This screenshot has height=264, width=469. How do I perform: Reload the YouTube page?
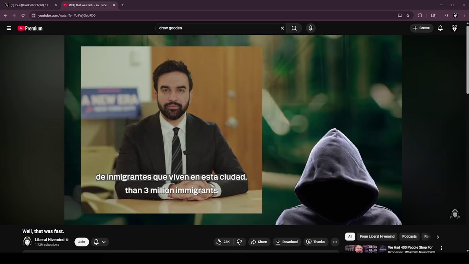[x=23, y=15]
